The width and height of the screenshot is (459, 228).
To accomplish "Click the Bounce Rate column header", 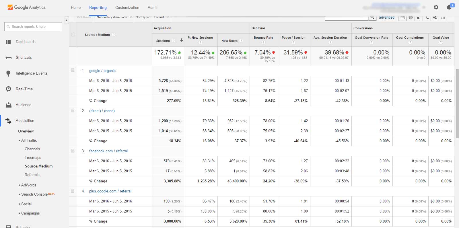I will coord(263,38).
